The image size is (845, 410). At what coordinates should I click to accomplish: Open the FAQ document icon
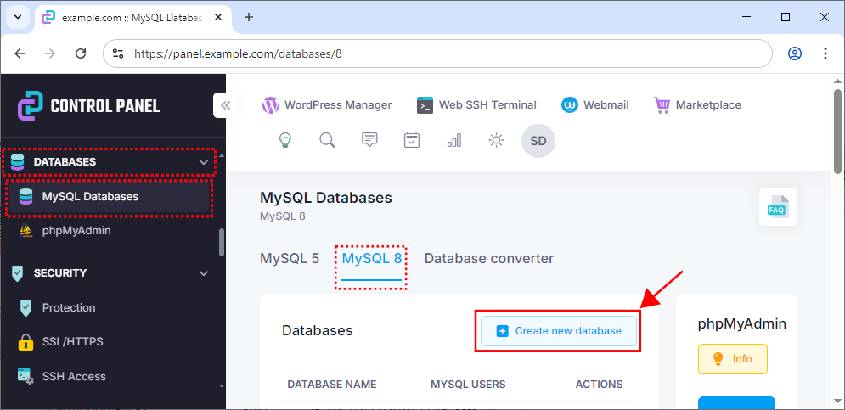(x=778, y=207)
